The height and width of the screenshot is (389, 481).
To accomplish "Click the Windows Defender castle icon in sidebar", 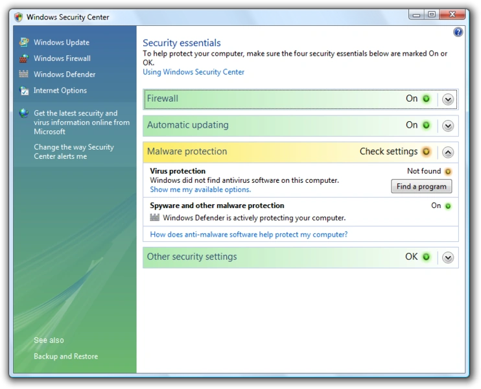I will 23,74.
